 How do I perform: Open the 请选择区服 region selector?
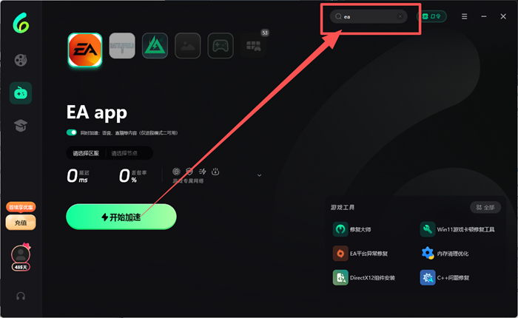(x=86, y=153)
